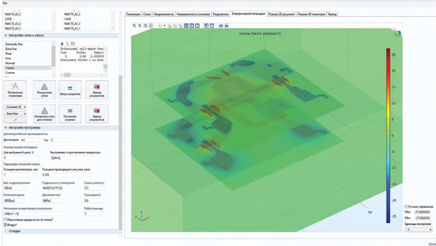Switch to Плазма 2D результат tab
The image size is (436, 246).
tap(281, 14)
